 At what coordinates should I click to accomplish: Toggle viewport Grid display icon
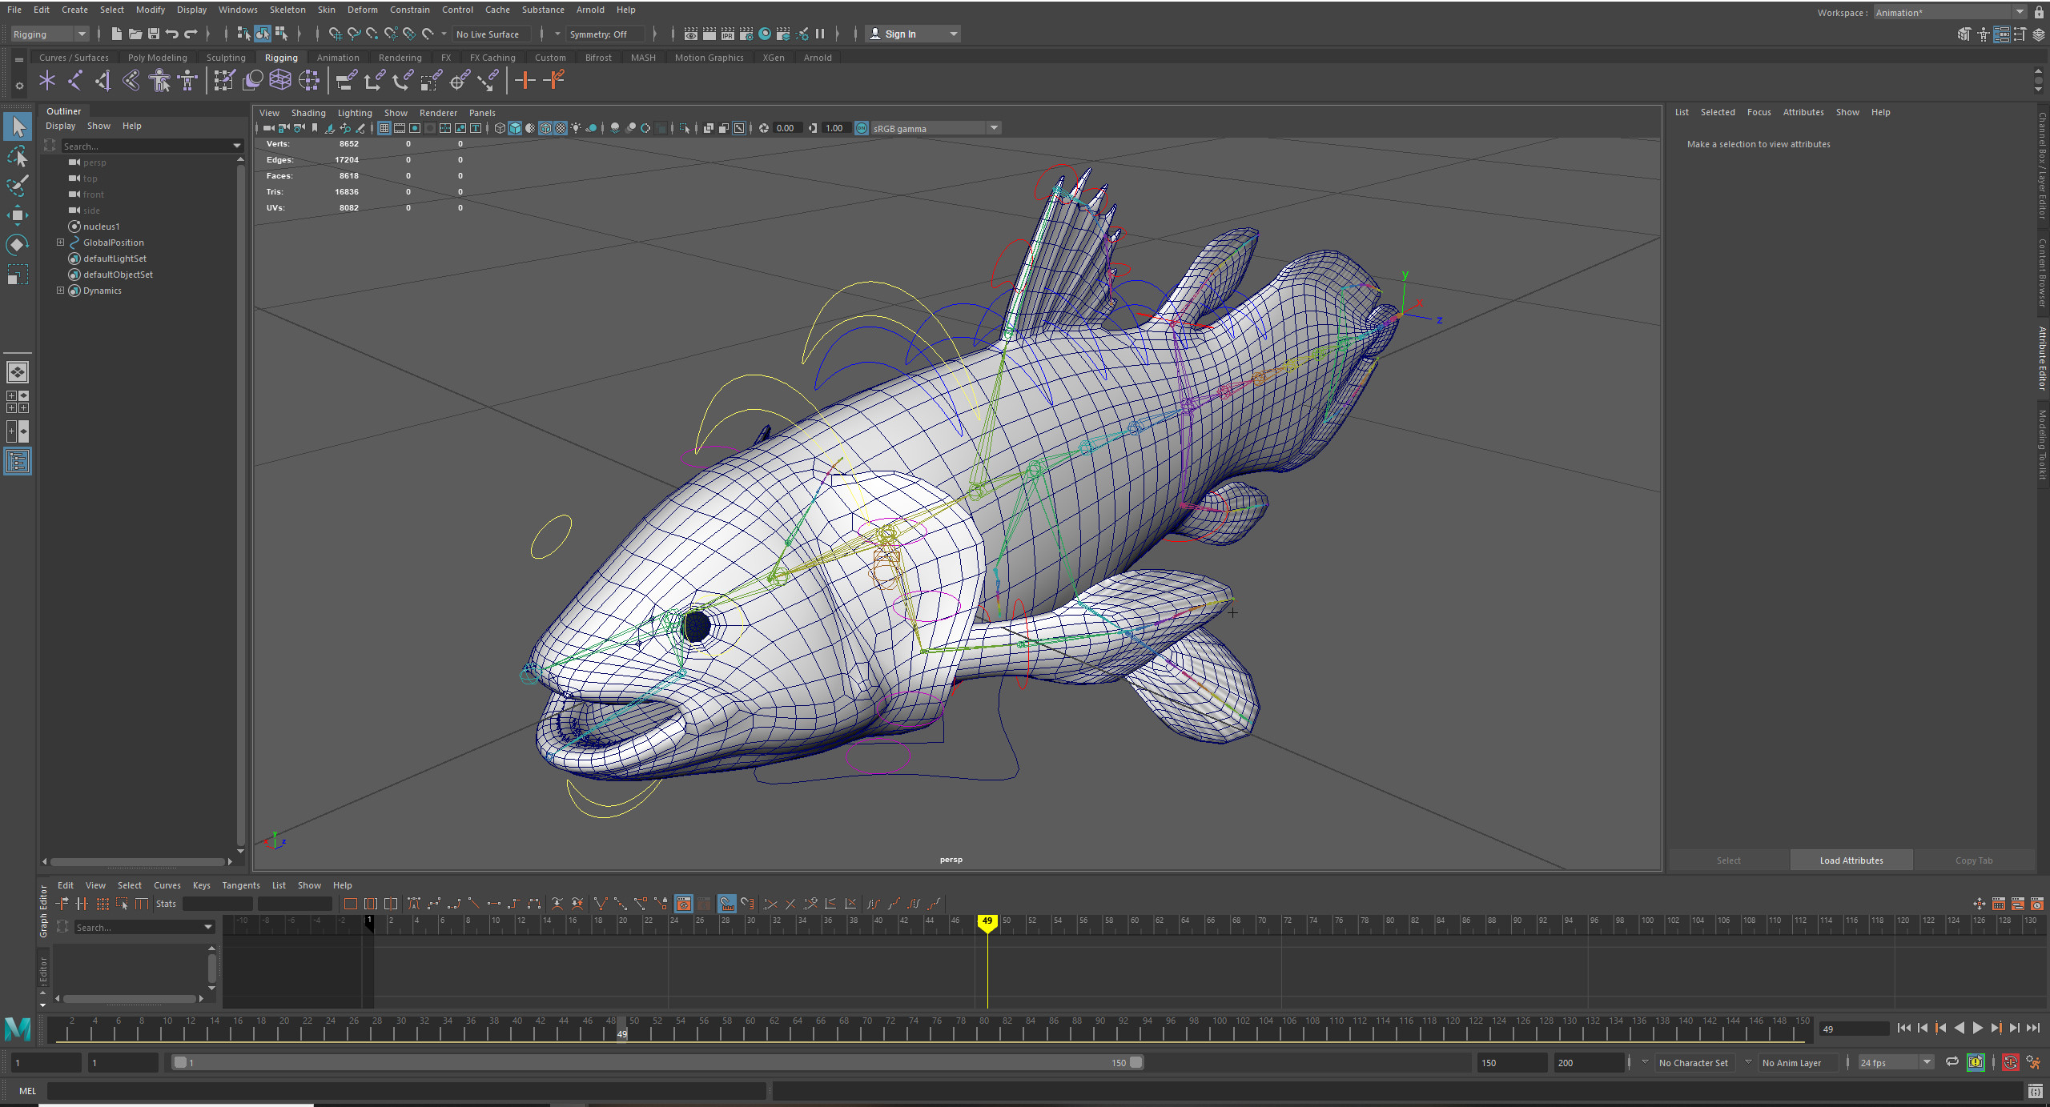pyautogui.click(x=384, y=128)
